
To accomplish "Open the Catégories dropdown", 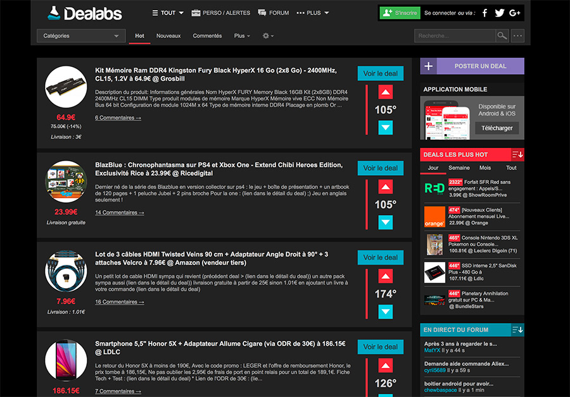I will coord(80,36).
